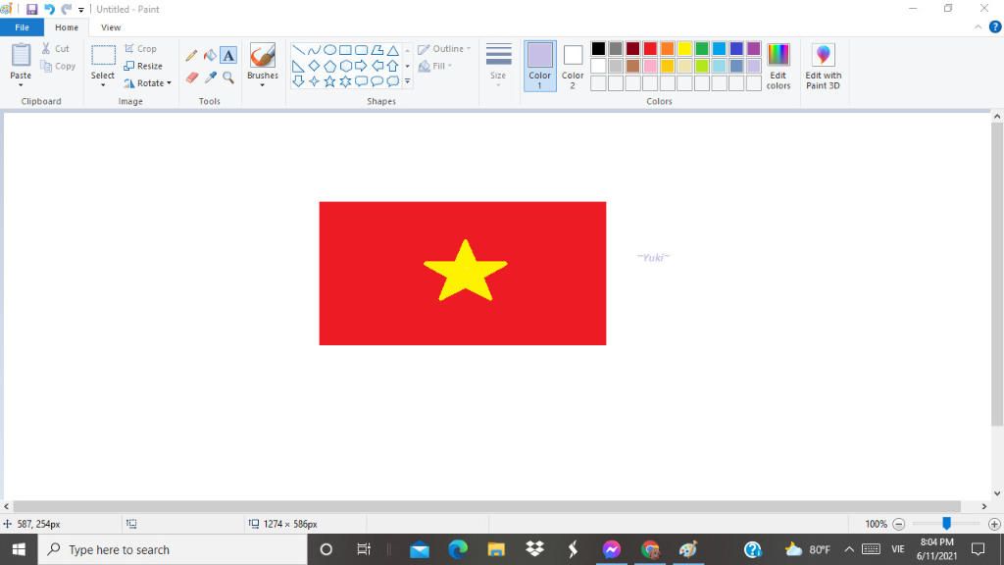Choose the Rectangle shape

click(x=345, y=50)
